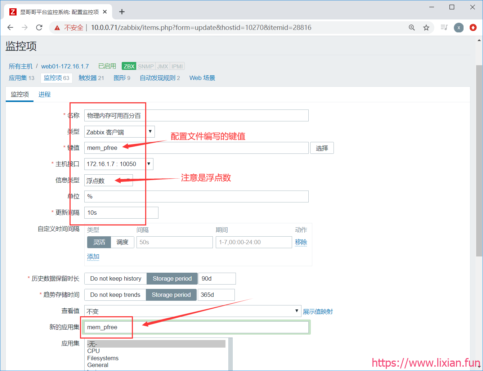Image resolution: width=483 pixels, height=371 pixels.
Task: Open the 应用集 13 navigation tab
Action: click(22, 78)
